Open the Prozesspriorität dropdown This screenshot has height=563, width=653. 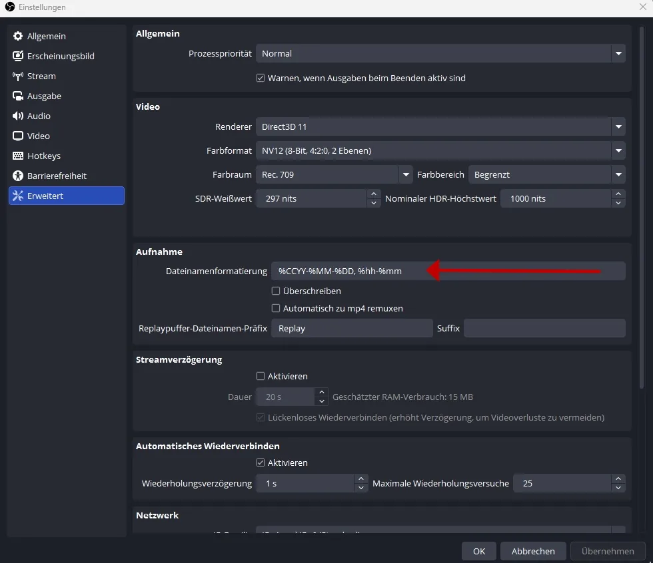(440, 54)
